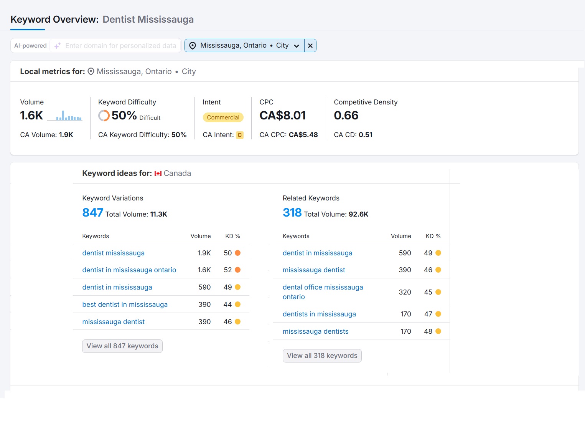The width and height of the screenshot is (585, 427).
Task: Click the CA Intent 'C' badge
Action: tap(239, 135)
